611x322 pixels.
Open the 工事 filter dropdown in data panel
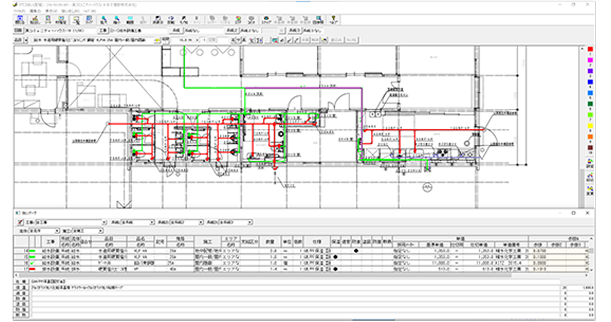pyautogui.click(x=104, y=223)
